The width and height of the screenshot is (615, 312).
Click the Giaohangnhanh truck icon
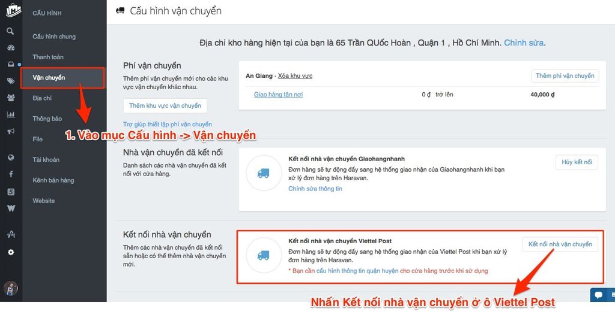264,173
